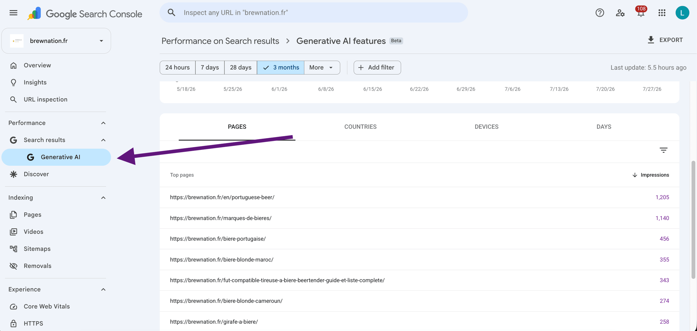Screen dimensions: 697x331
Task: Go to Performance on Search results breadcrumb
Action: tap(220, 41)
